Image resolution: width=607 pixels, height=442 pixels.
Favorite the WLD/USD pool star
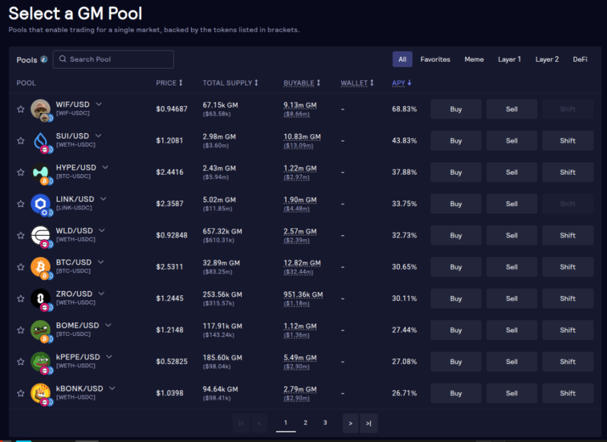pyautogui.click(x=21, y=235)
